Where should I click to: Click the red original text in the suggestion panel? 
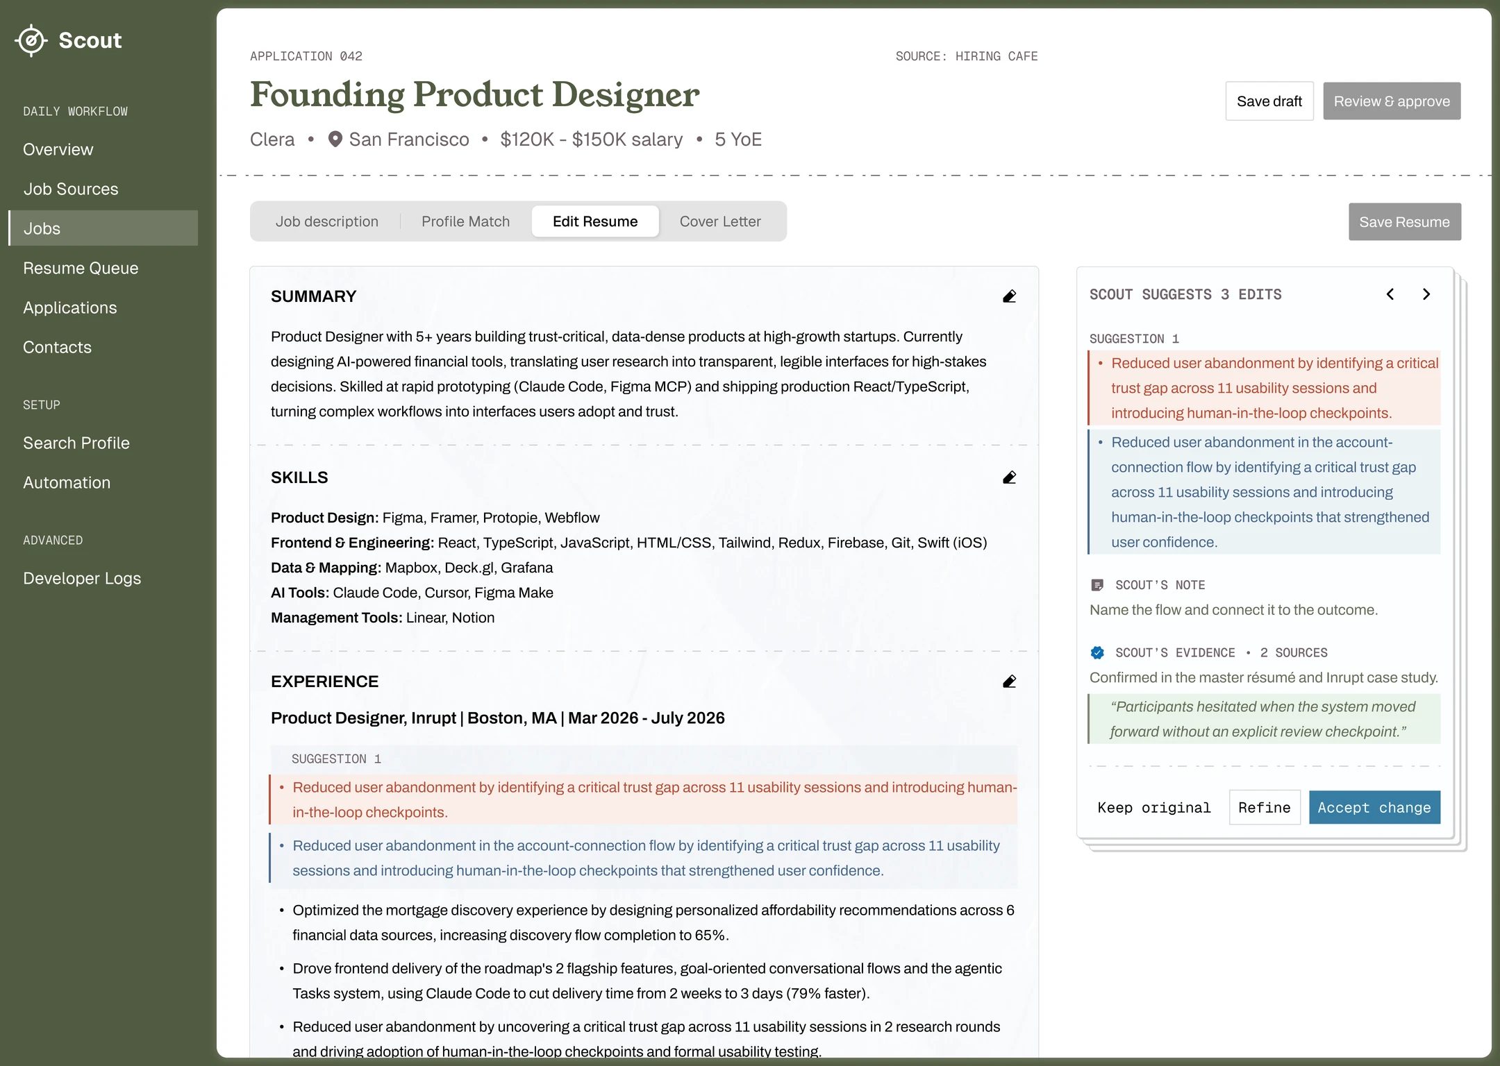coord(1265,388)
